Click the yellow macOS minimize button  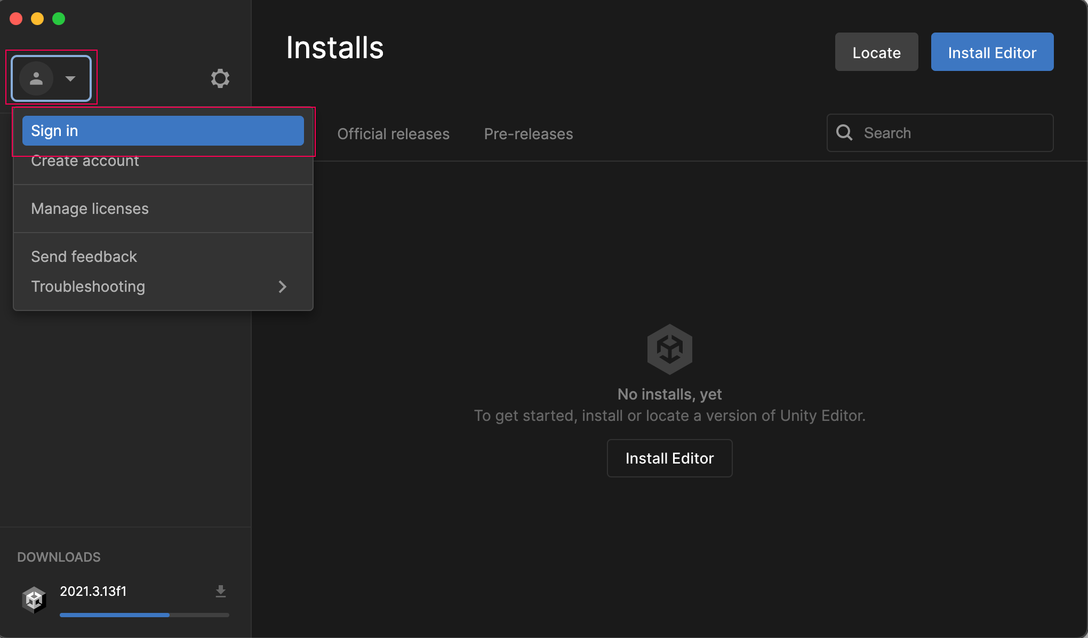[x=37, y=19]
